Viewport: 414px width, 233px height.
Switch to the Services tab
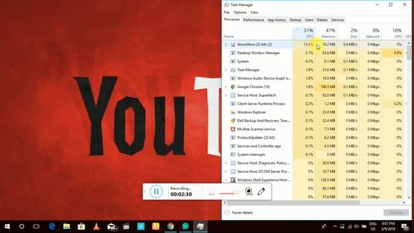338,20
